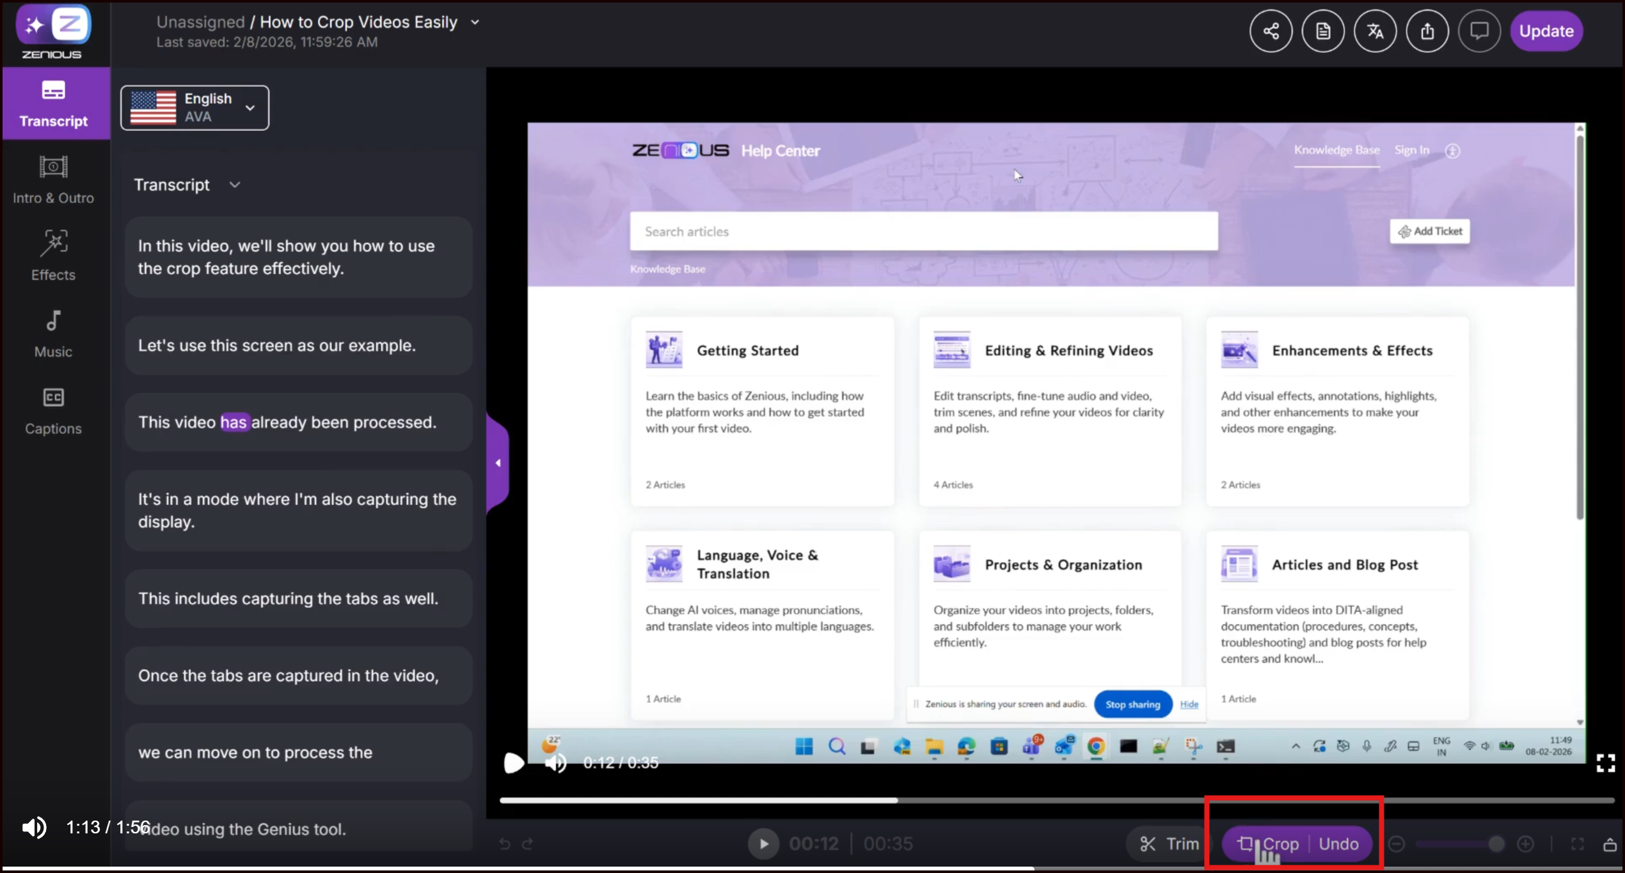Image resolution: width=1625 pixels, height=873 pixels.
Task: Click the Trim tool button
Action: coord(1168,844)
